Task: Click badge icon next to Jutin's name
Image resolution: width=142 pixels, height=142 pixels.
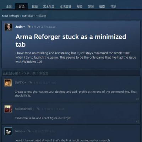Action: (29, 26)
